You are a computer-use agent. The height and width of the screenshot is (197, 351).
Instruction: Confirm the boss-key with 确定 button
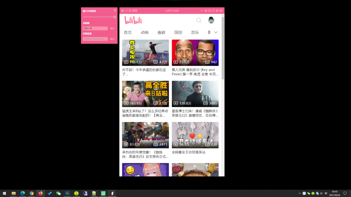pyautogui.click(x=112, y=28)
